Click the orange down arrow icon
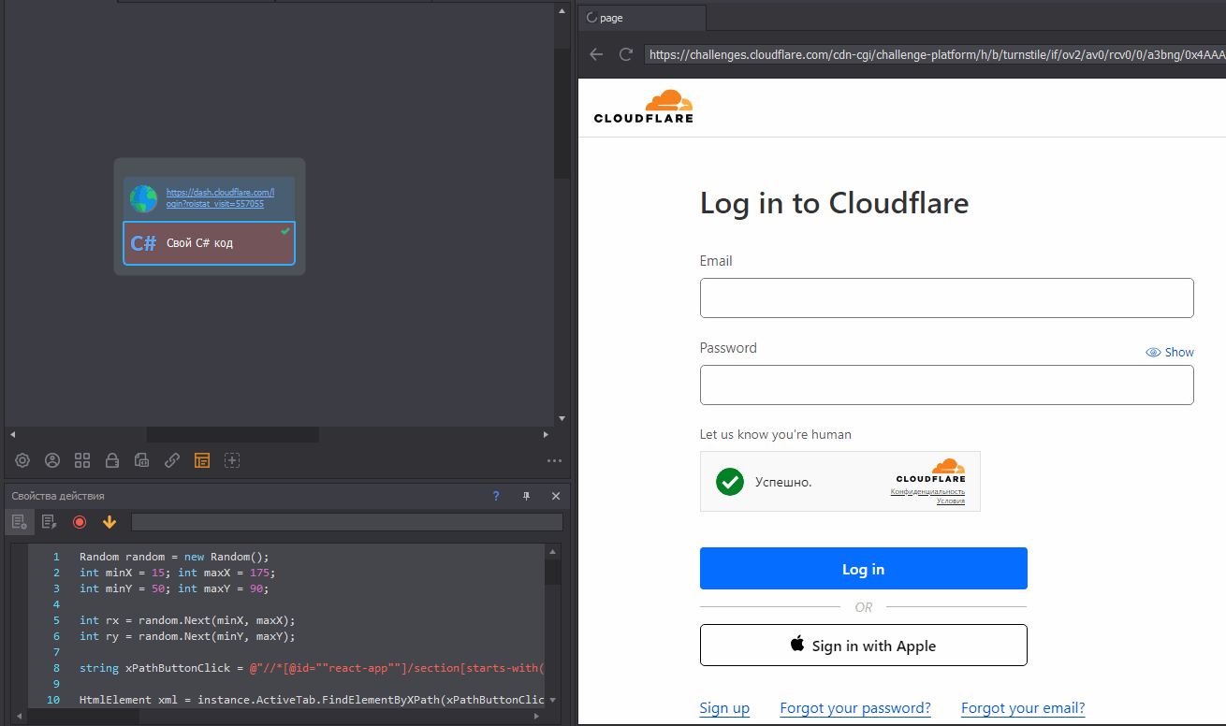This screenshot has width=1226, height=726. click(x=109, y=522)
